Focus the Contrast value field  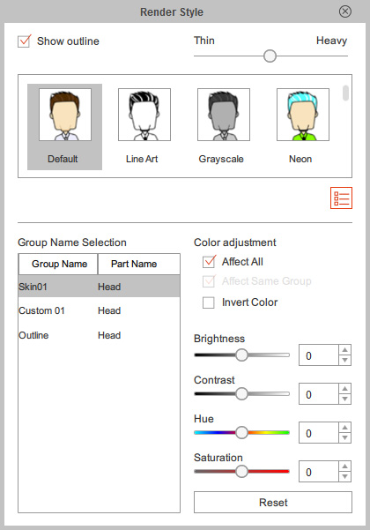[x=319, y=394]
